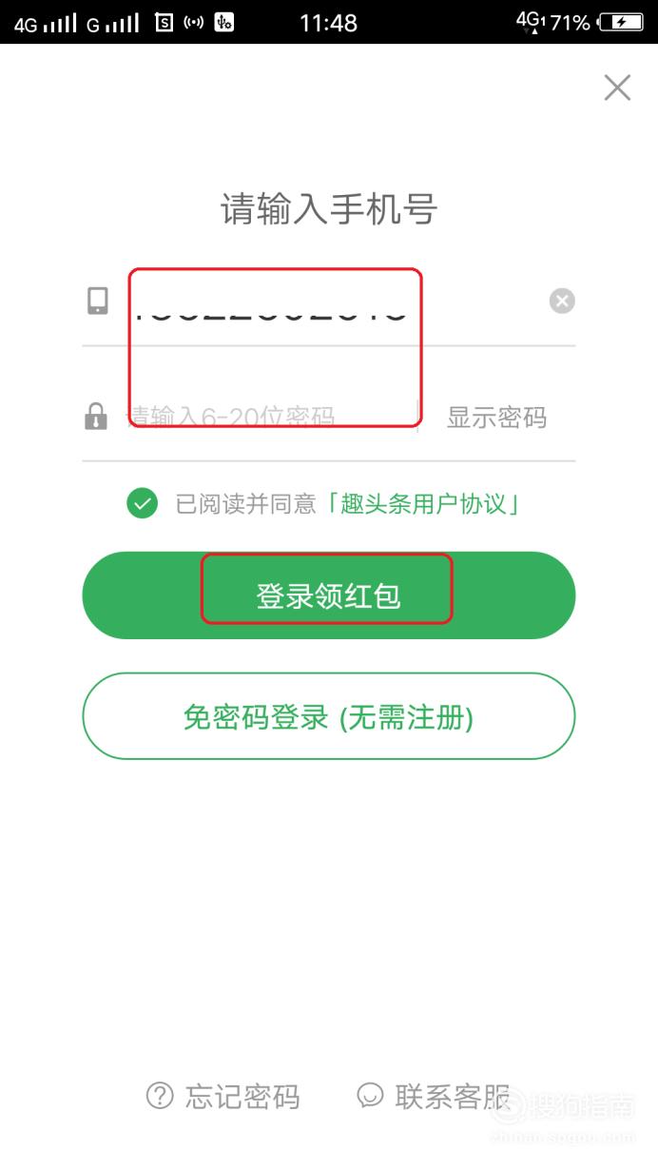658x1170 pixels.
Task: Tap the S notification icon in status bar
Action: click(x=164, y=22)
